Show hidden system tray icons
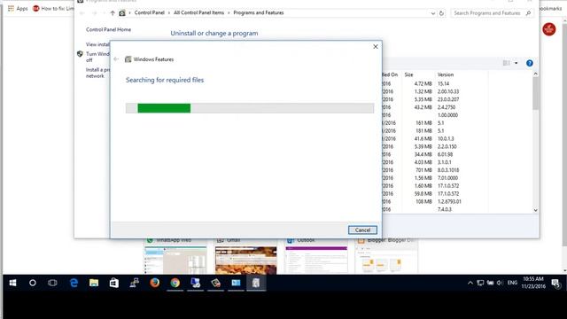567x319 pixels. 470,283
